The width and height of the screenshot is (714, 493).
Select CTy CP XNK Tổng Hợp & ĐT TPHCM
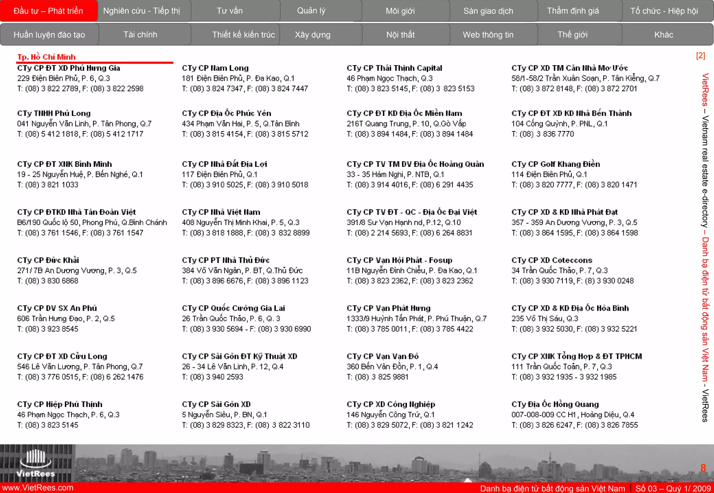[577, 356]
